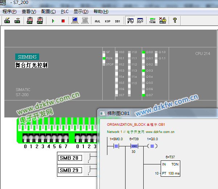Toggle program state monitoring icon
The image size is (218, 189).
[x=130, y=21]
